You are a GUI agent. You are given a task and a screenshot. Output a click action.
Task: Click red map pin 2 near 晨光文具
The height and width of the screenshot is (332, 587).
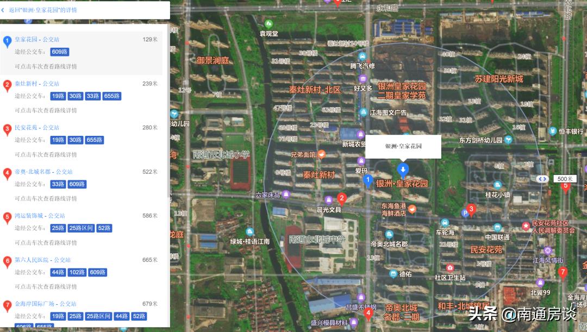(x=341, y=199)
